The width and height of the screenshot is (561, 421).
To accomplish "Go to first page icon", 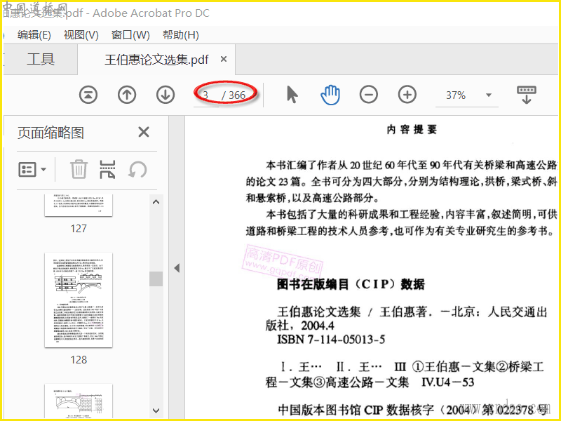I will [x=88, y=95].
